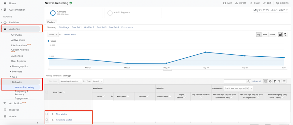The height and width of the screenshot is (125, 293).
Task: Open the Insights icon
Action: click(x=277, y=3)
